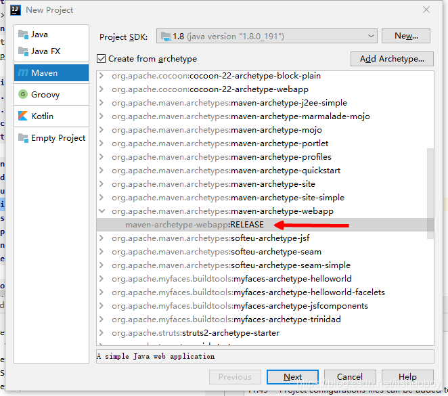Click the Java folder icon in sidebar
This screenshot has height=396, width=448.
point(23,35)
